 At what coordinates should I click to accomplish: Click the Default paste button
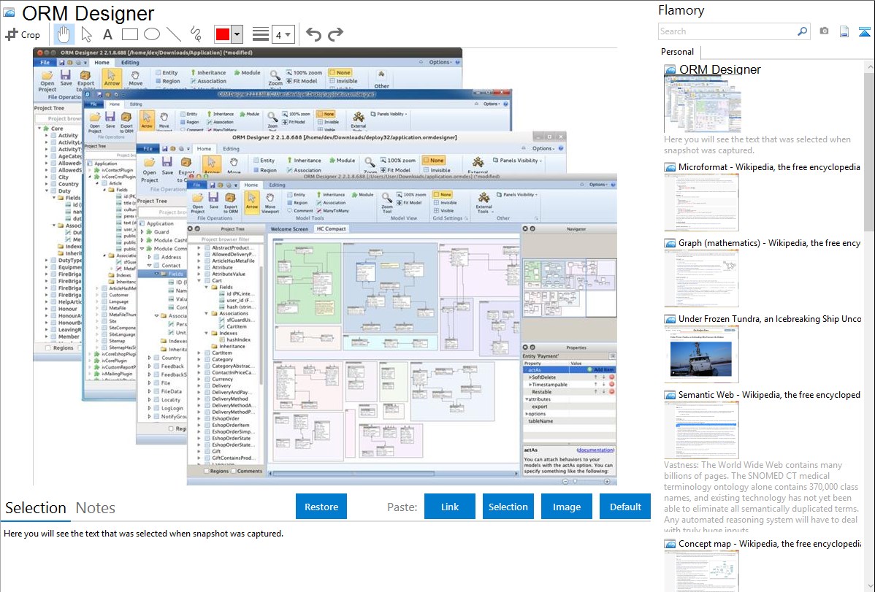(625, 507)
